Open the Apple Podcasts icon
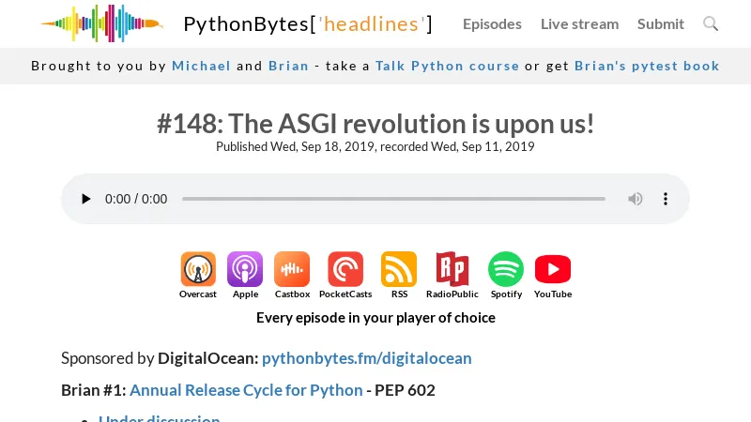751x422 pixels. (245, 269)
